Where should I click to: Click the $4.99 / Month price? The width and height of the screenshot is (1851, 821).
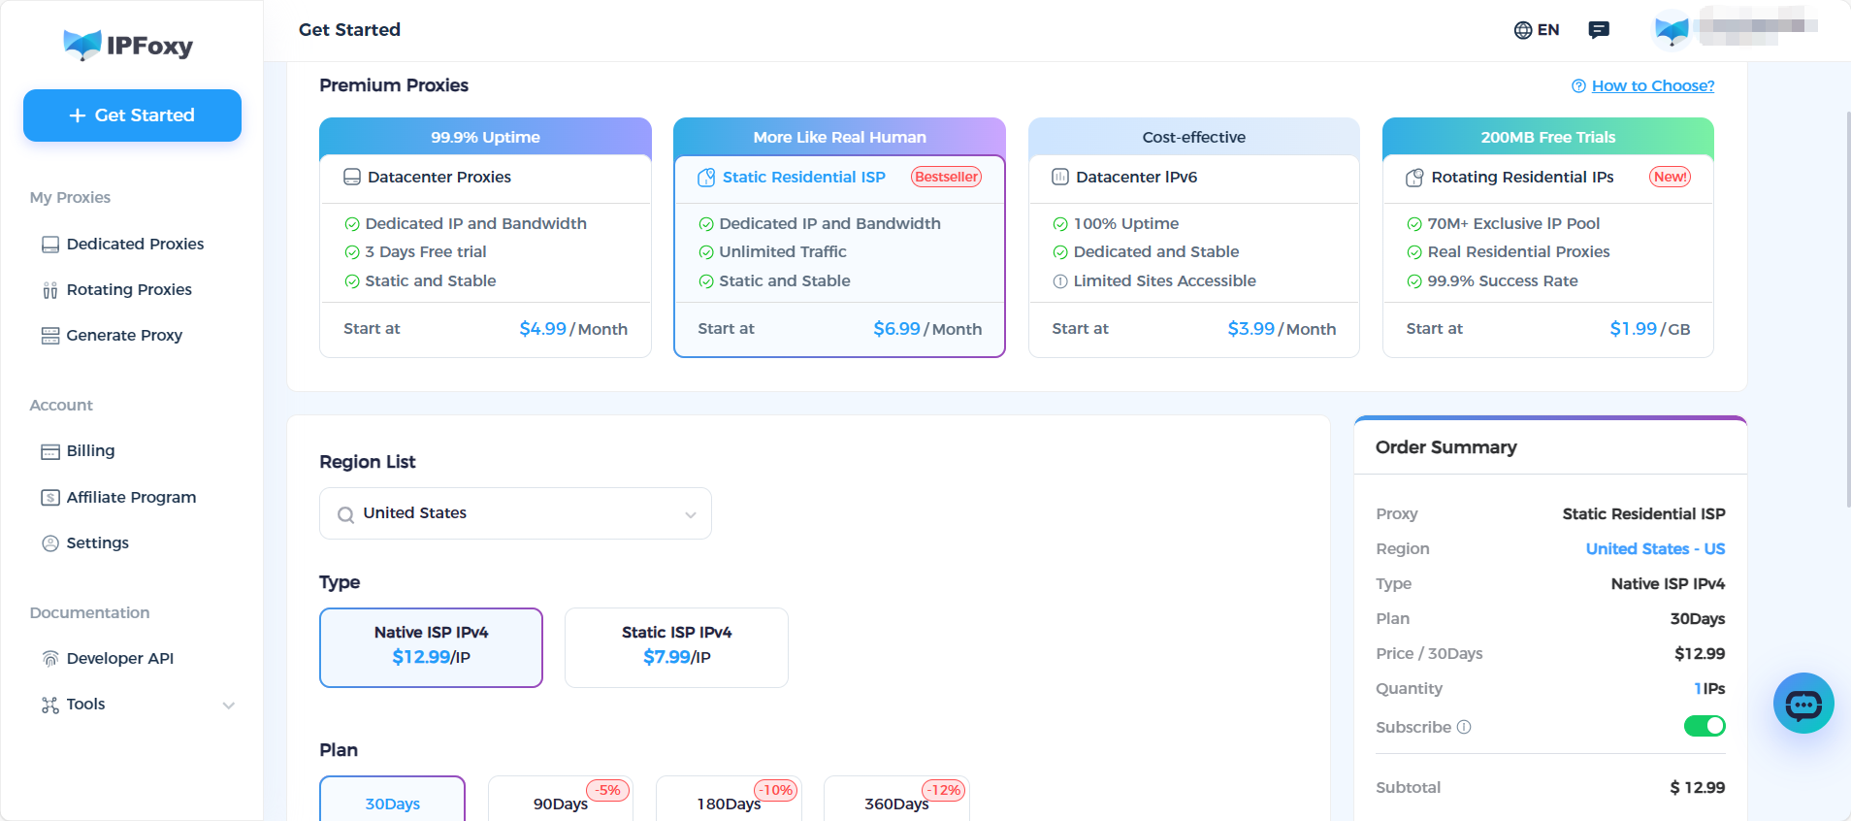point(573,329)
